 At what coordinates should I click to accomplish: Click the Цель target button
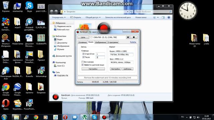click(x=83, y=37)
